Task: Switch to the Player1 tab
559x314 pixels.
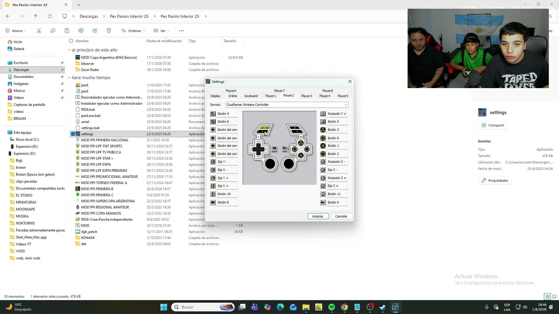Action: [x=270, y=96]
